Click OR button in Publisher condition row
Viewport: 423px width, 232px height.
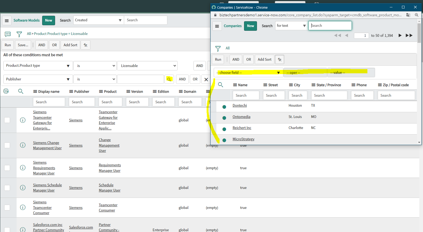(x=195, y=79)
